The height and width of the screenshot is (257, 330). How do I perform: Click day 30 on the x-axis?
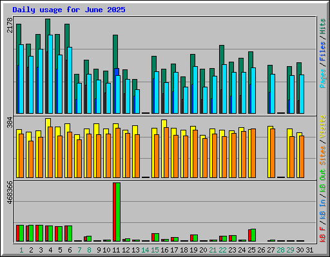click(x=300, y=250)
